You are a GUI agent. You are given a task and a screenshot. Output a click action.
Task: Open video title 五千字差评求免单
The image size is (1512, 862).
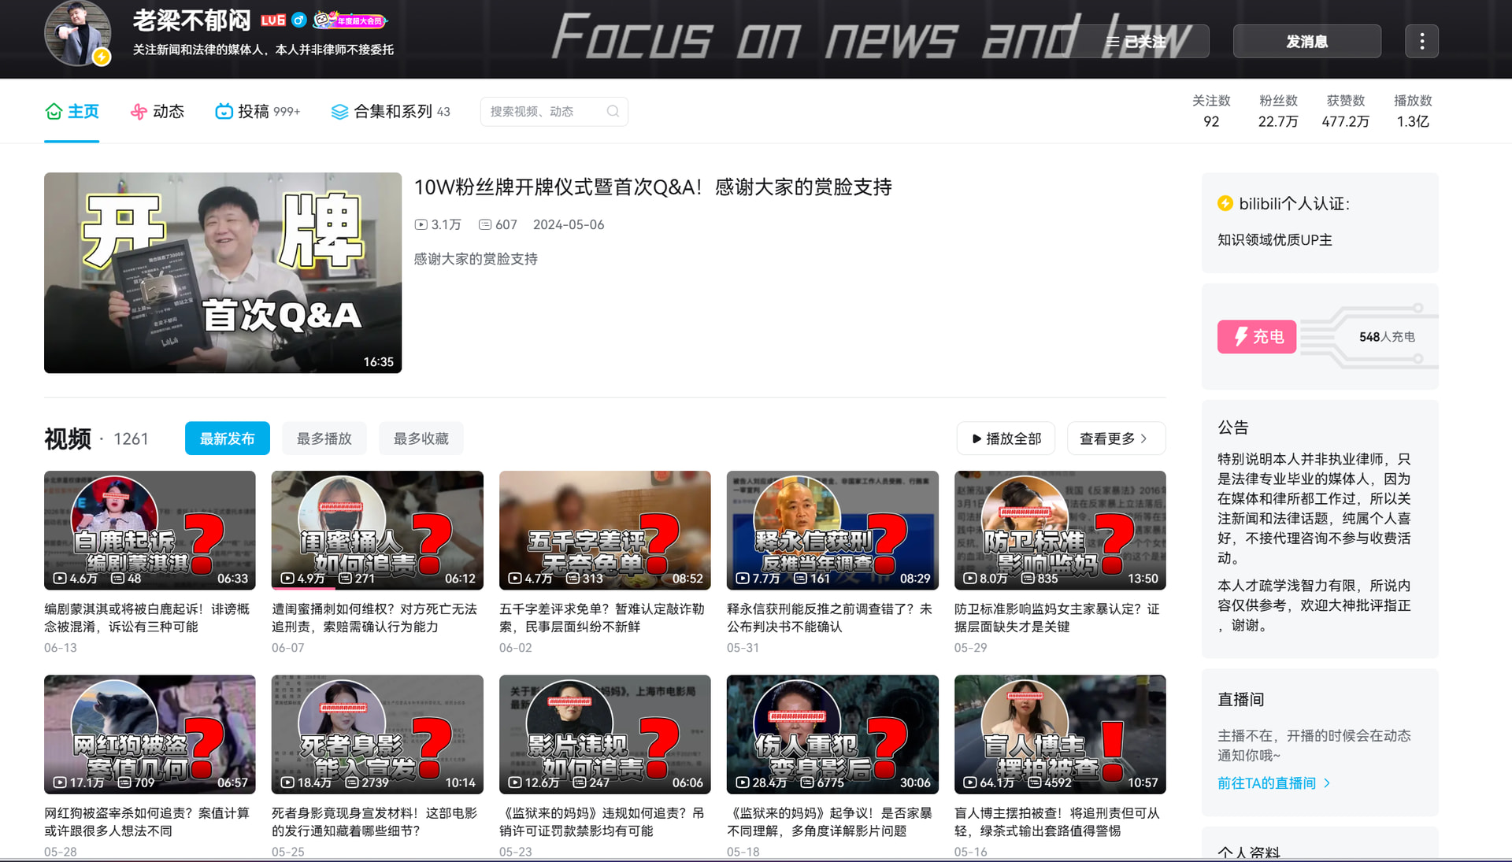coord(602,618)
